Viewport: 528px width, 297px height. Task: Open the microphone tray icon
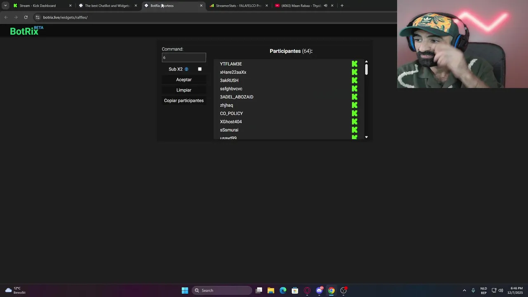click(473, 290)
